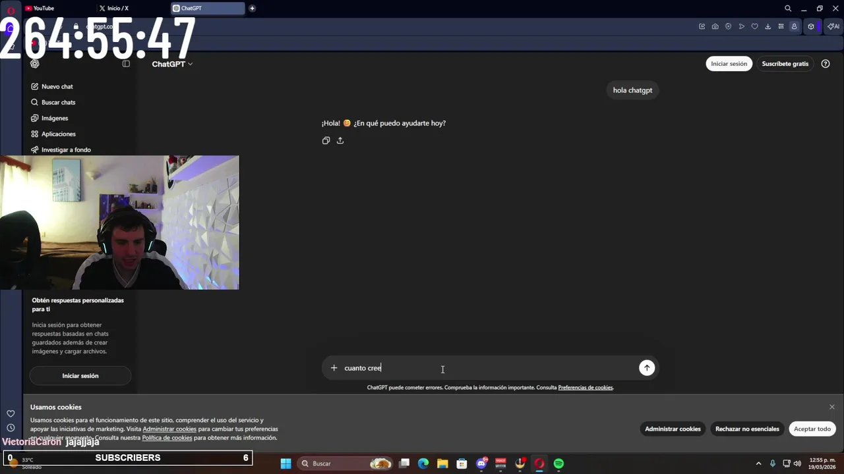Open Spotify from the taskbar

coord(558,463)
